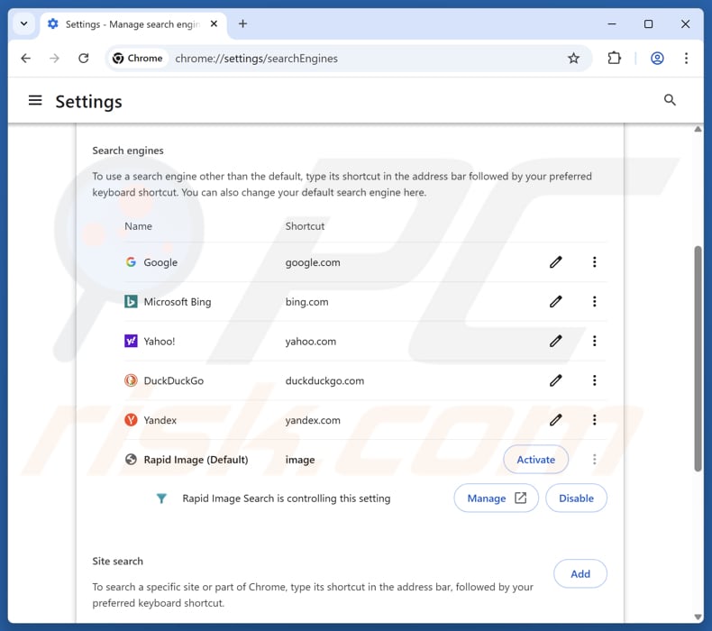Open more actions for Yandex
The image size is (712, 631).
point(594,420)
